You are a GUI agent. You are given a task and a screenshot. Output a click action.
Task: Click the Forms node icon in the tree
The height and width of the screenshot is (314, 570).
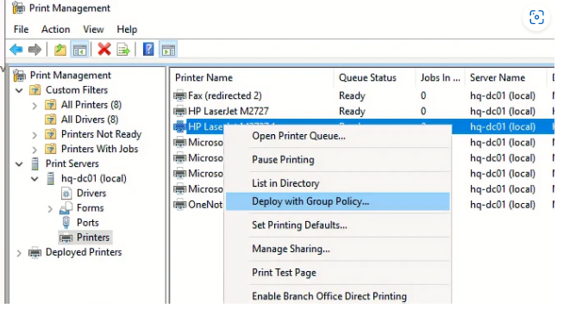pyautogui.click(x=66, y=208)
